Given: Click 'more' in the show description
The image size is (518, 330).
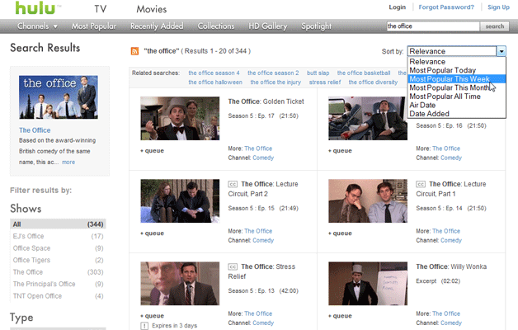Looking at the screenshot, I should (x=68, y=163).
